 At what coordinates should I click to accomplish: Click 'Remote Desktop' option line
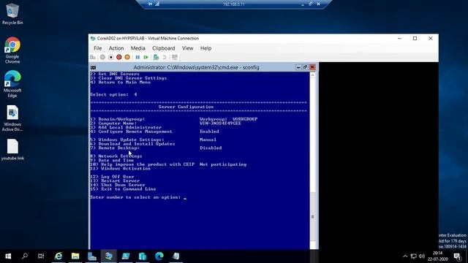(115, 148)
